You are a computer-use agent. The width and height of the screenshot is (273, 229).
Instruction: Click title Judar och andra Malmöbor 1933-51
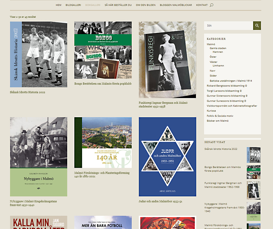click(x=160, y=201)
